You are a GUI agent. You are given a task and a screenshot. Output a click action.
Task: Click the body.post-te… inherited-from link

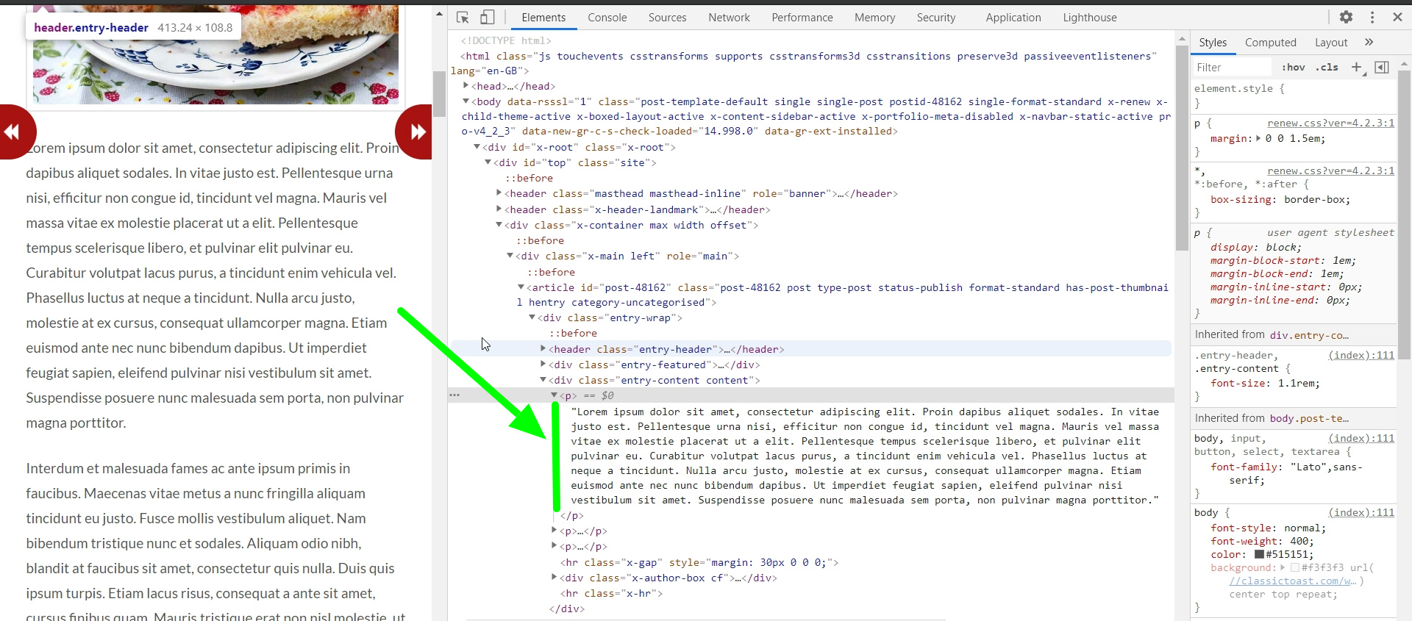pyautogui.click(x=1309, y=418)
